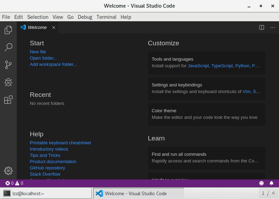Maximize the Visual Studio Code window

click(x=261, y=6)
